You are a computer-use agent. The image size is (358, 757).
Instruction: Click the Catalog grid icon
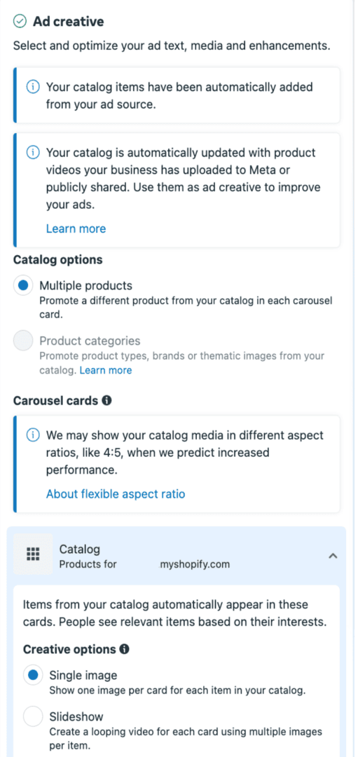(33, 554)
